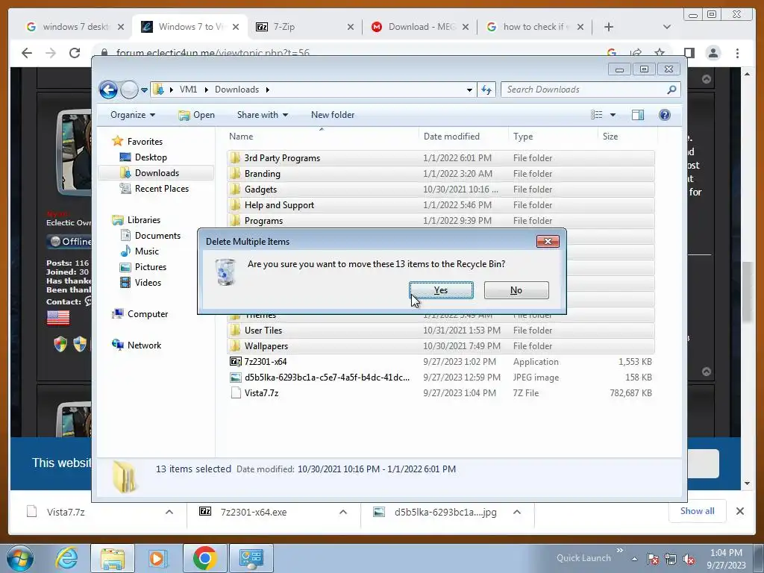Open a new Chrome tab
Image resolution: width=764 pixels, height=573 pixels.
click(x=609, y=27)
